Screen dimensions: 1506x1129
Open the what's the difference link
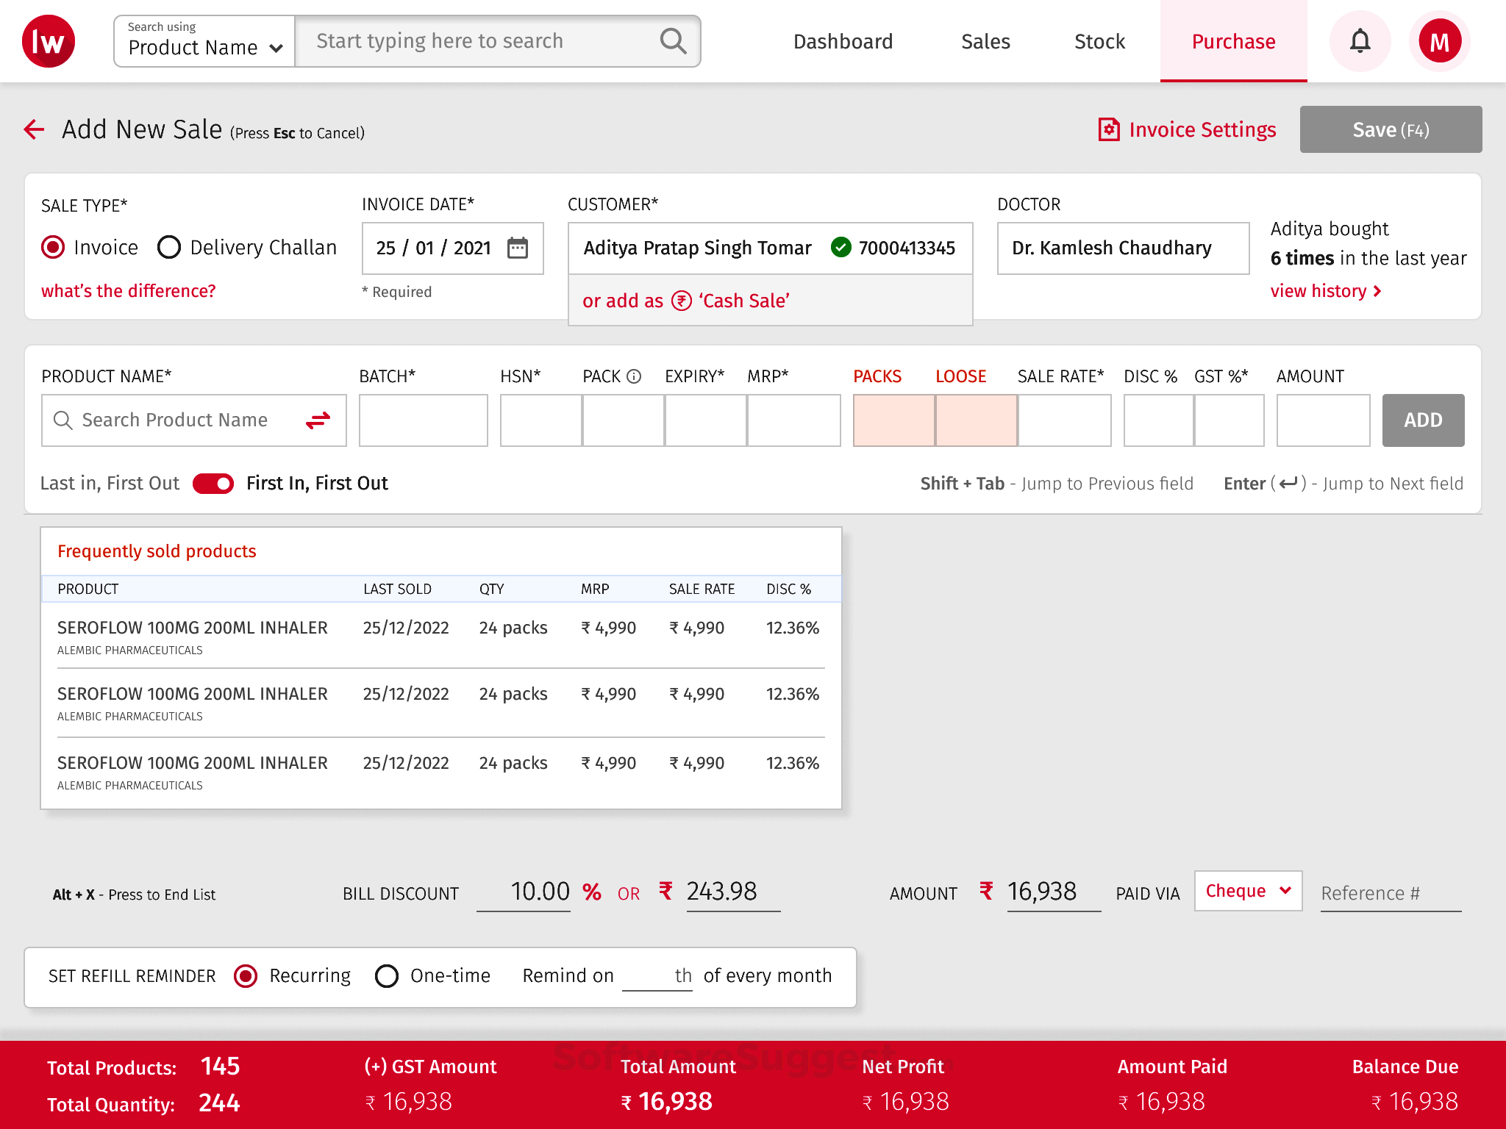[x=128, y=291]
